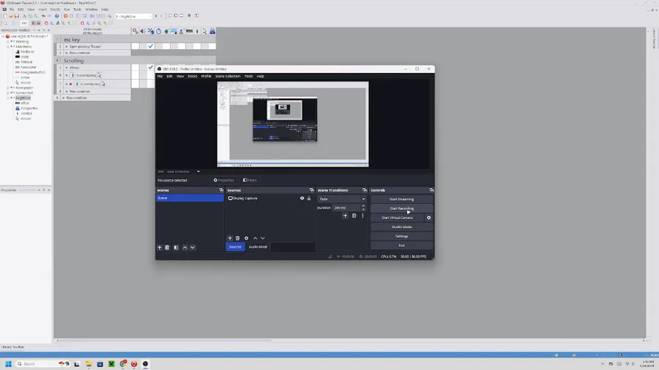The height and width of the screenshot is (370, 659).
Task: Collapse the NightOne frame in workspace tree
Action: (7, 98)
